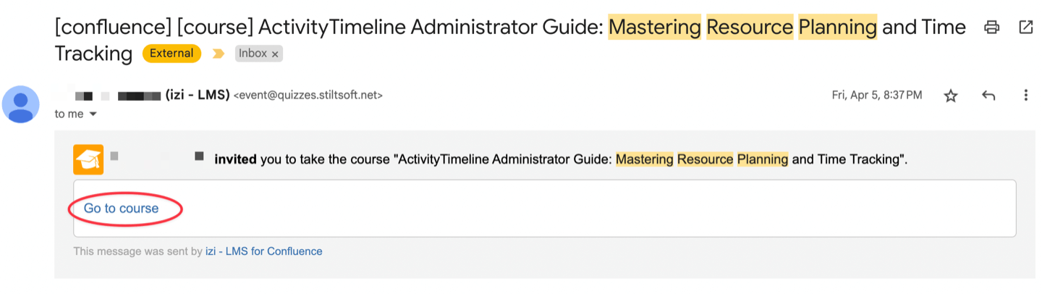The width and height of the screenshot is (1042, 294).
Task: Open the Go to course link
Action: point(121,209)
